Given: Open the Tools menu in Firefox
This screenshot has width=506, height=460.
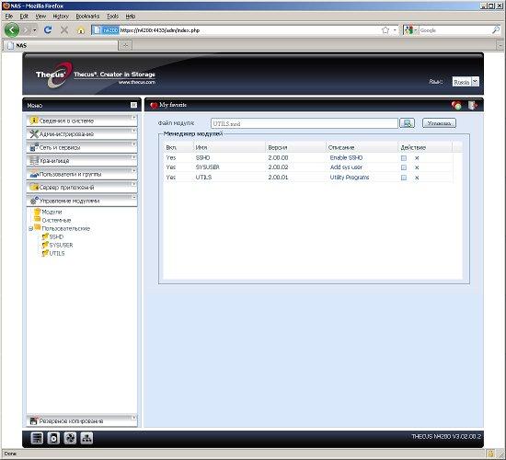Looking at the screenshot, I should [x=112, y=17].
